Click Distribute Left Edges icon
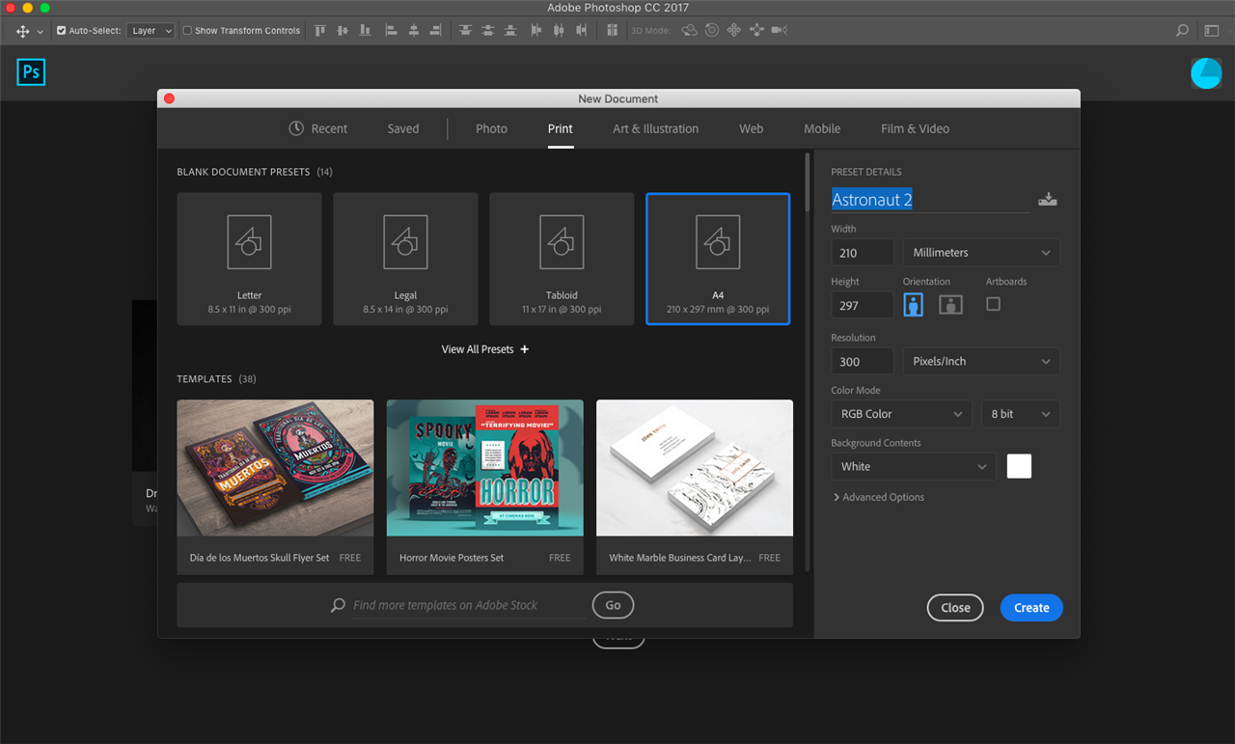The height and width of the screenshot is (744, 1235). click(535, 31)
